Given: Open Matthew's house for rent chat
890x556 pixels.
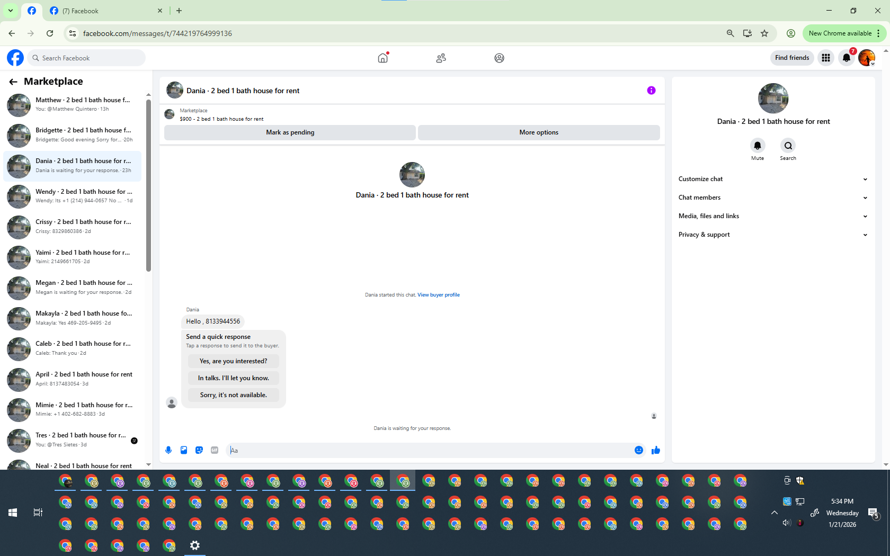Looking at the screenshot, I should pyautogui.click(x=73, y=105).
